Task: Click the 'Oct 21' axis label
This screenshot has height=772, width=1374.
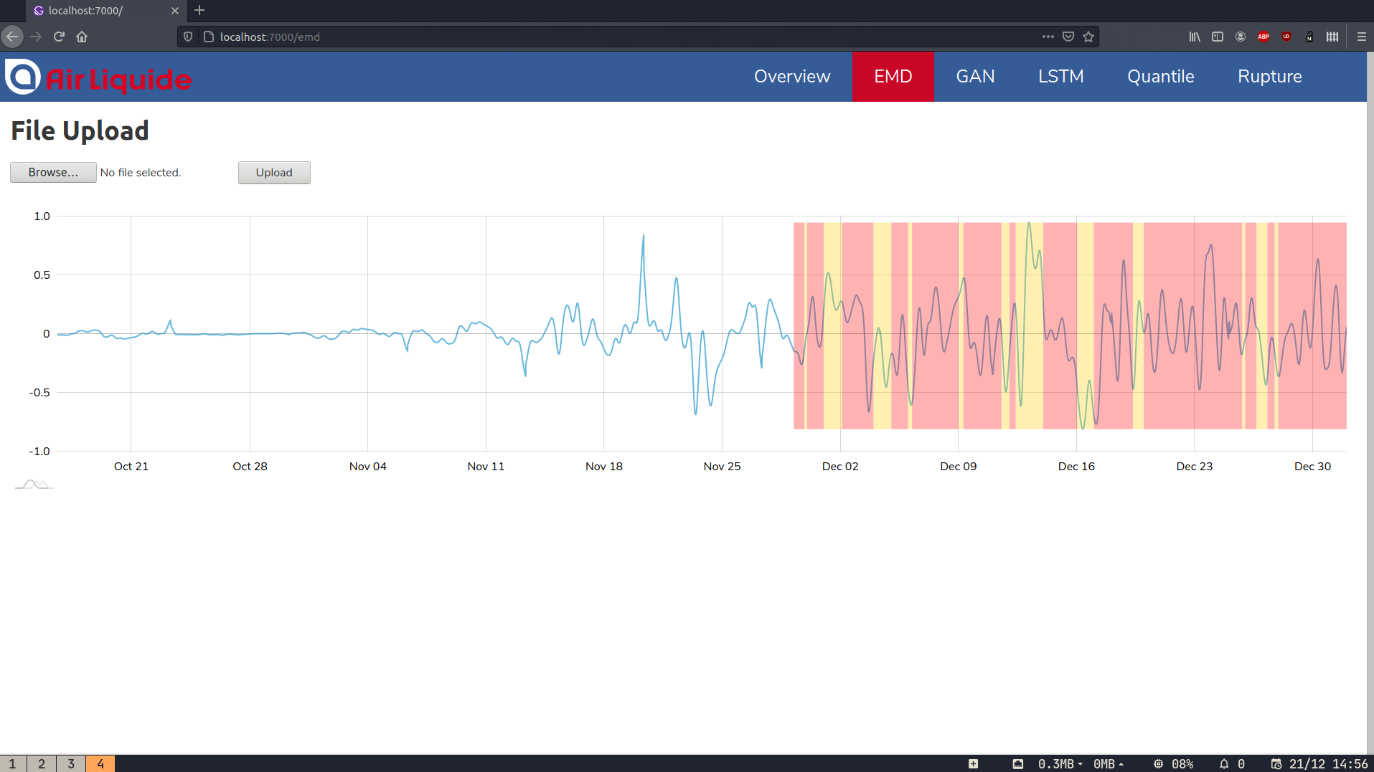Action: pyautogui.click(x=131, y=466)
